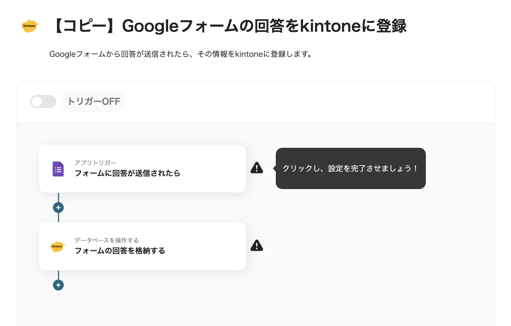Add a new step below the kintone step
511x326 pixels.
[x=58, y=285]
